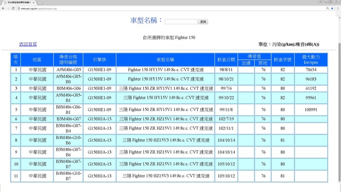Select certificate A9M406-G05-B1 cell

(x=69, y=98)
